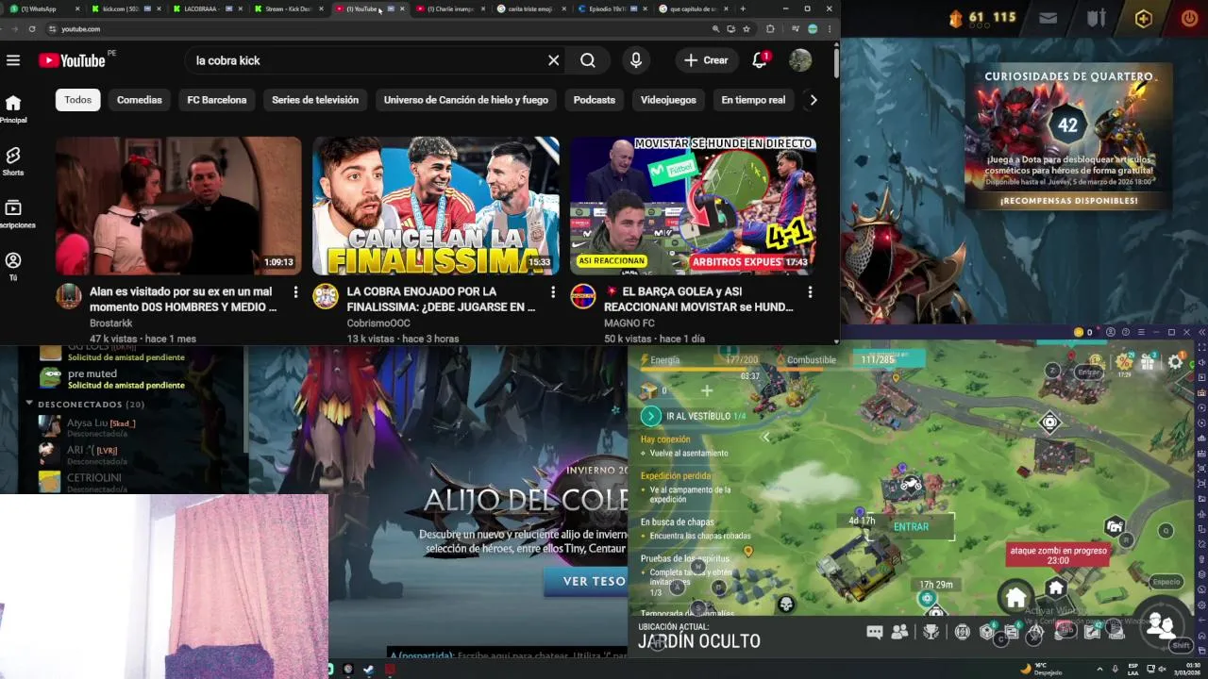Open the Brostarkk channel link
This screenshot has height=679, width=1208.
click(x=111, y=323)
